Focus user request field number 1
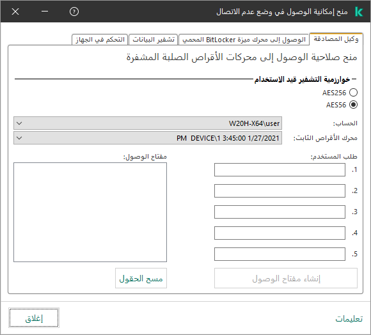The height and width of the screenshot is (335, 371). 280,170
